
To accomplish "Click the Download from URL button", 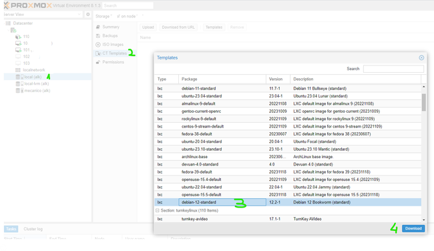I will click(x=178, y=27).
